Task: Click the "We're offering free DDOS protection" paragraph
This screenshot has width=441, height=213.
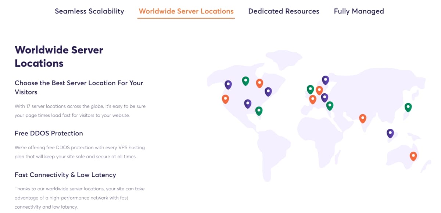Action: (80, 152)
